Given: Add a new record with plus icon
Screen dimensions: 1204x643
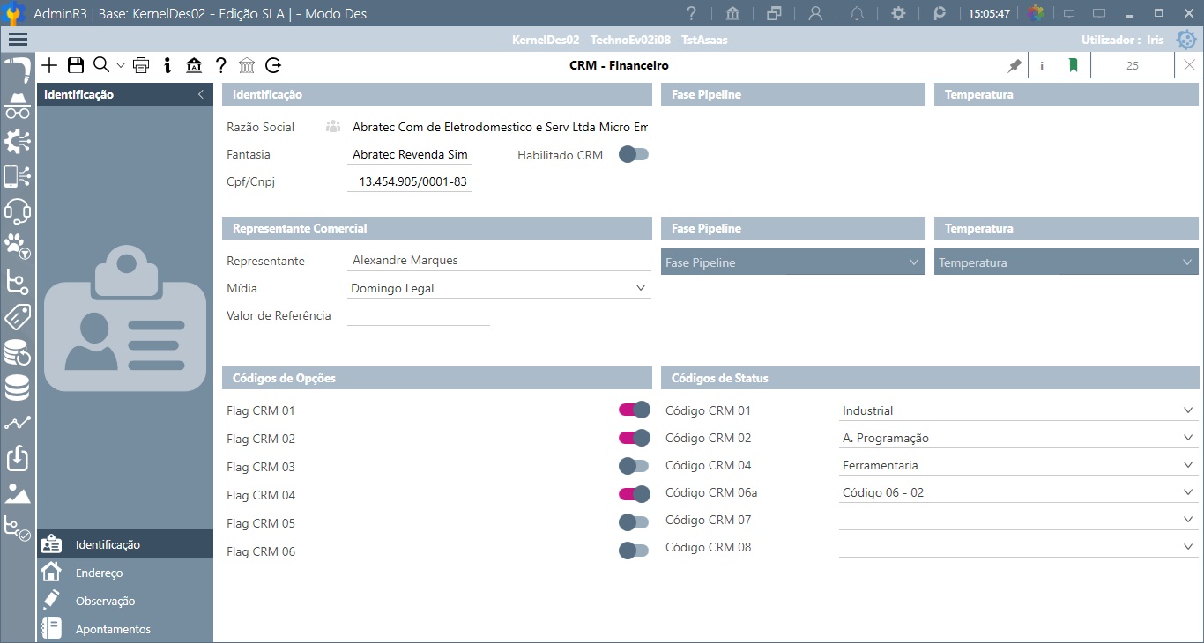Looking at the screenshot, I should [50, 65].
